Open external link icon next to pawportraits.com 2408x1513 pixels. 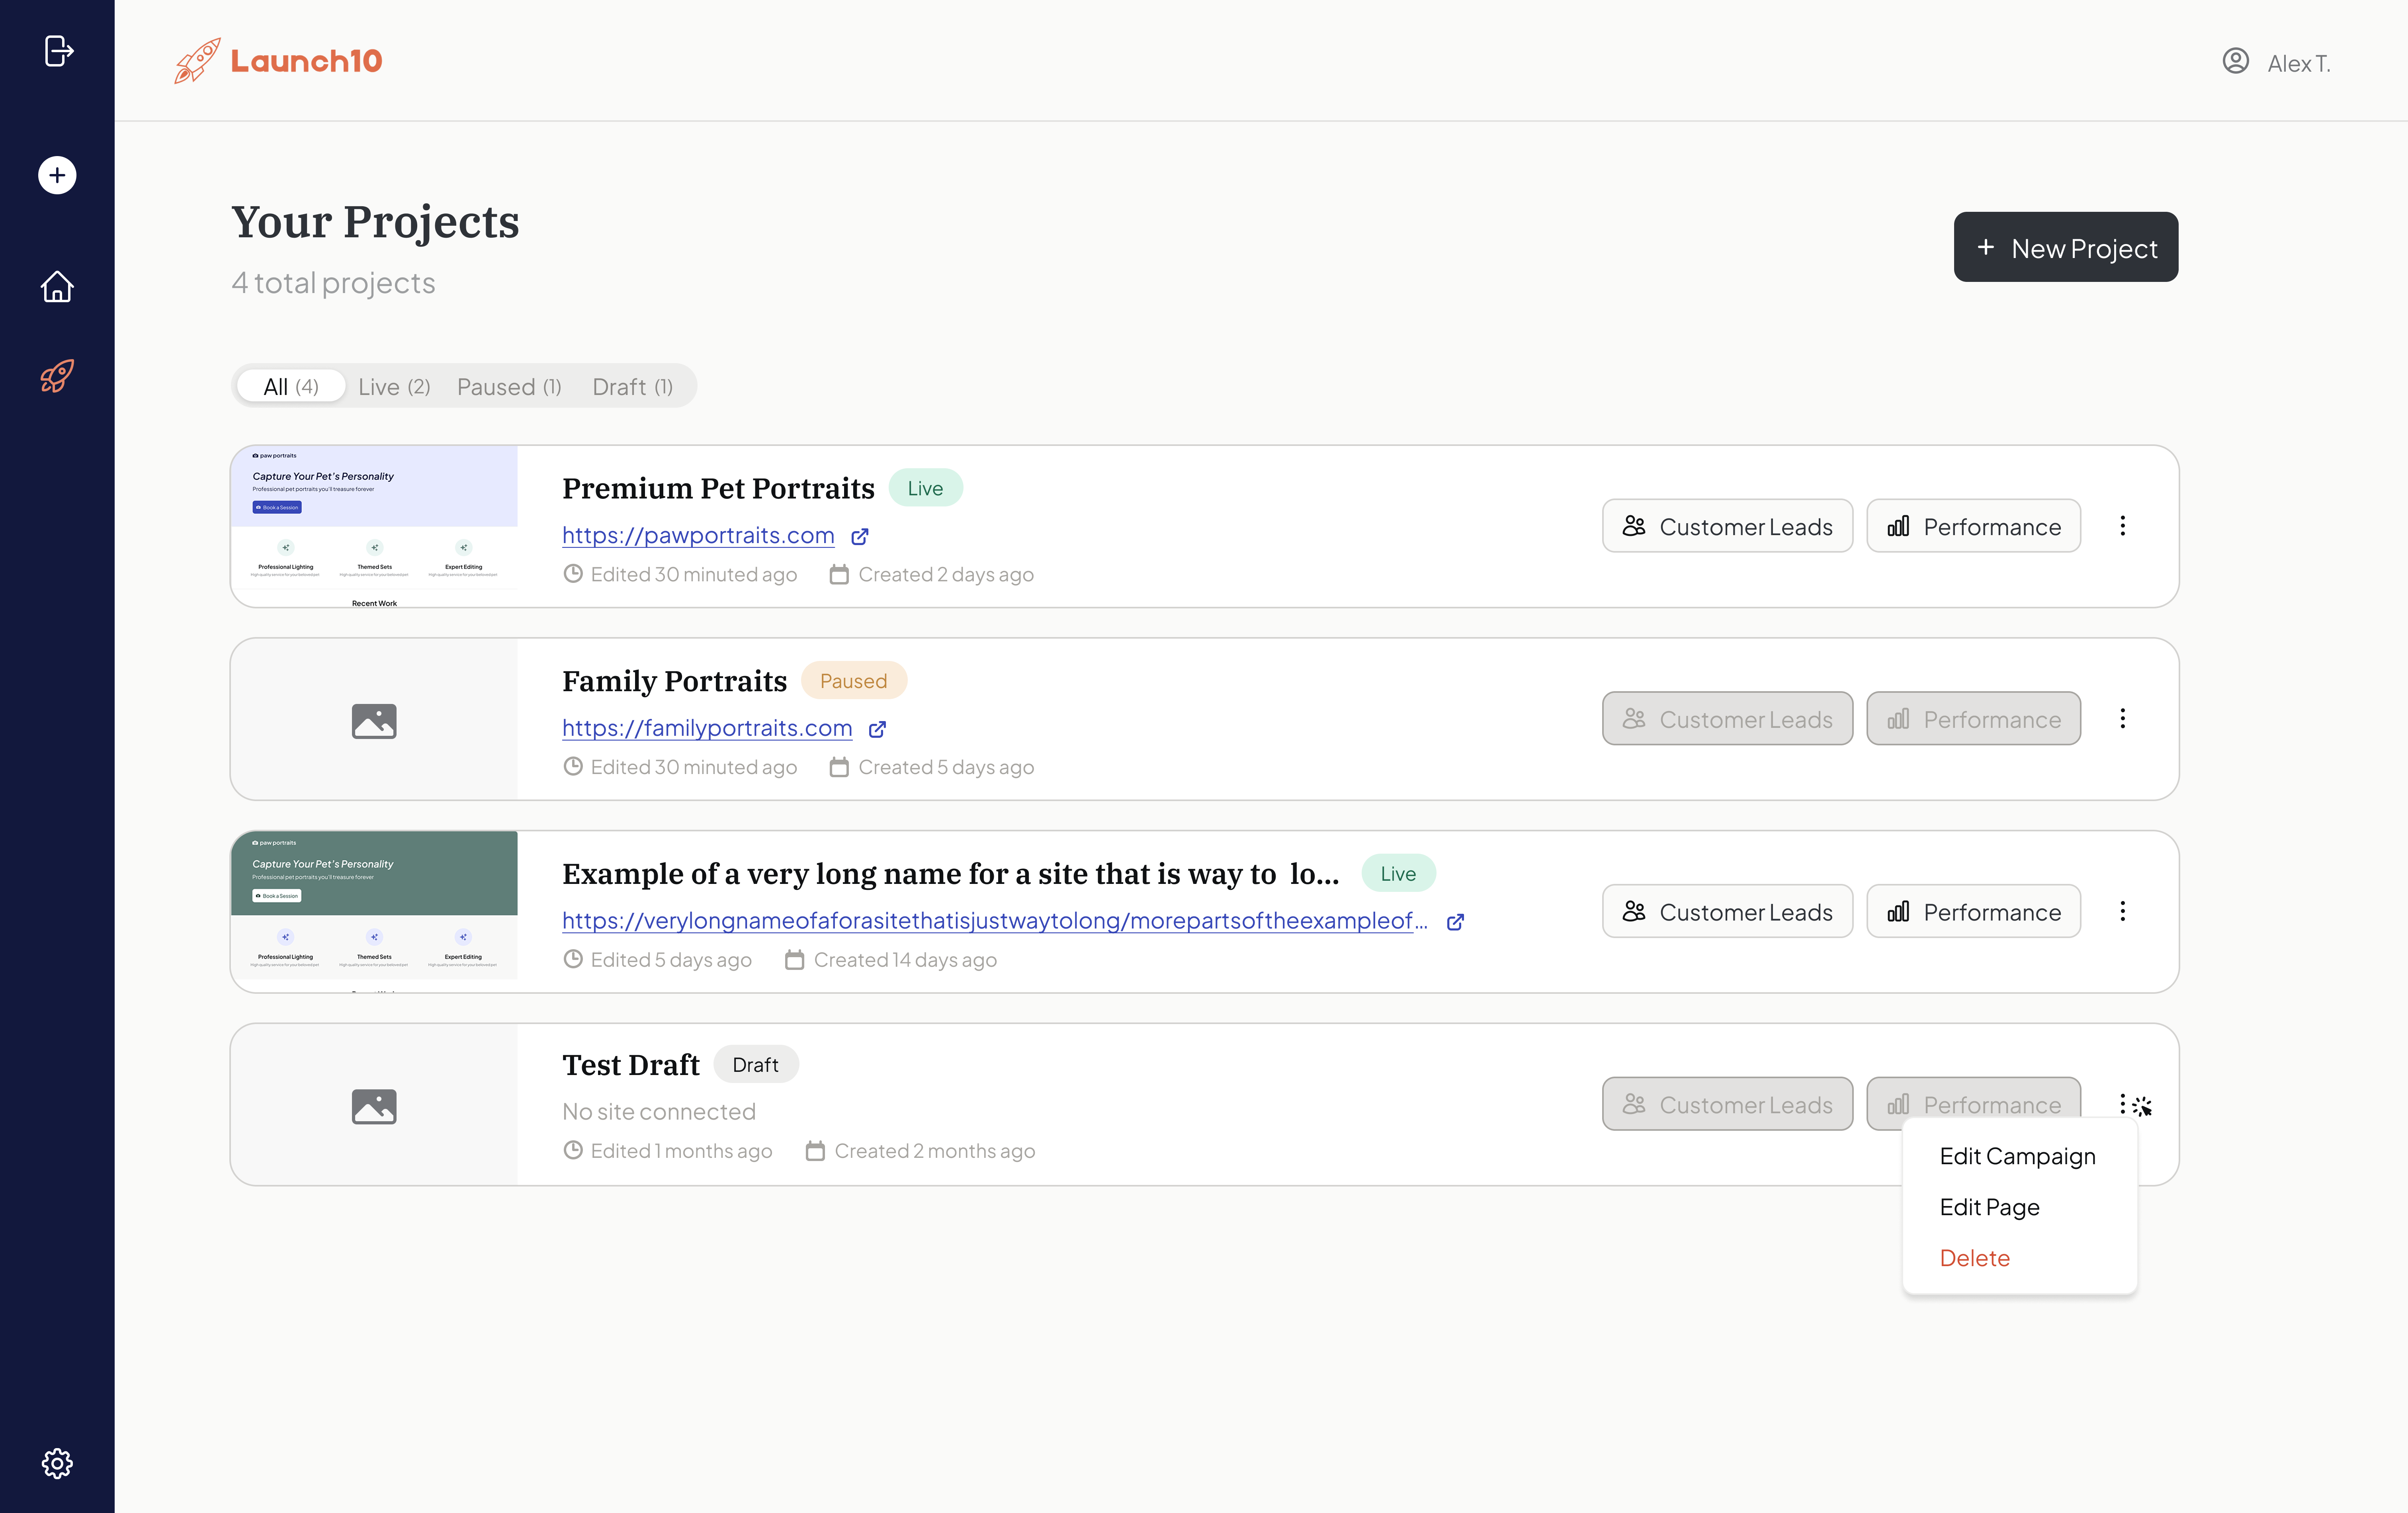(x=860, y=537)
